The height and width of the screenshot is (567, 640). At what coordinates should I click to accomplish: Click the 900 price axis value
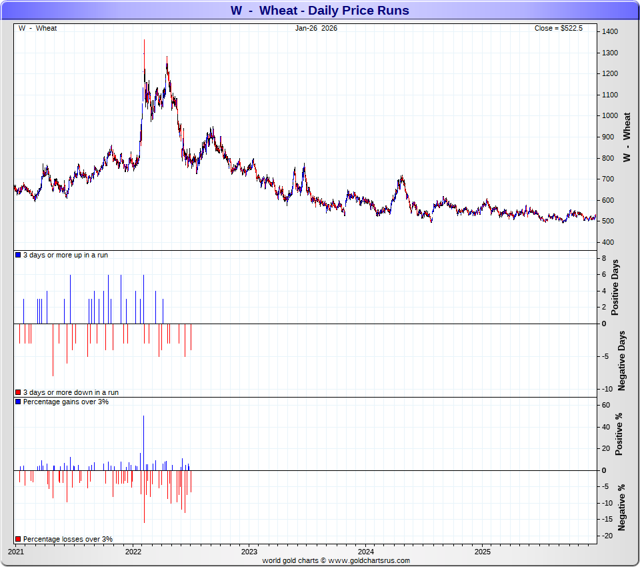point(608,137)
